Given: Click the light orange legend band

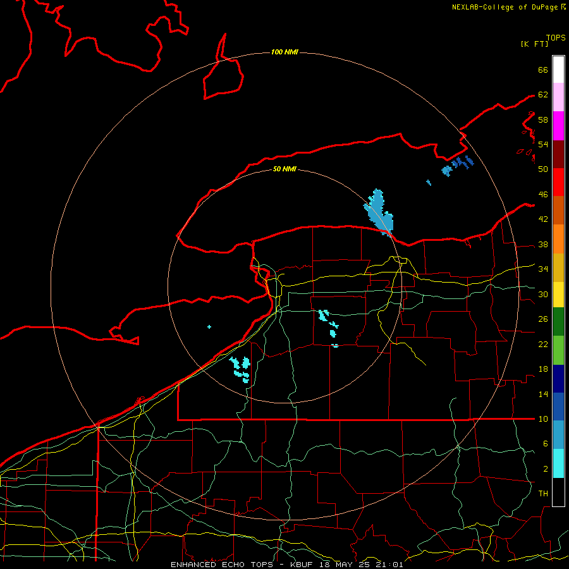Looking at the screenshot, I should (x=558, y=238).
